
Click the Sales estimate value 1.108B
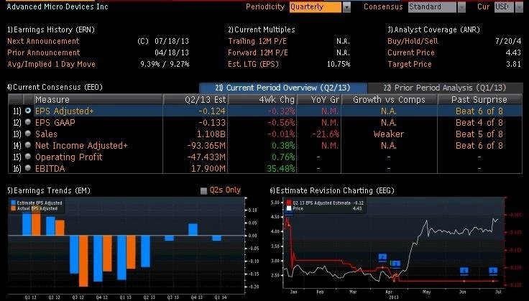pos(211,134)
